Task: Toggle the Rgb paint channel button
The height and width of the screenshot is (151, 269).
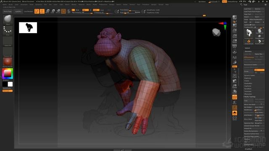Action: click(85, 10)
